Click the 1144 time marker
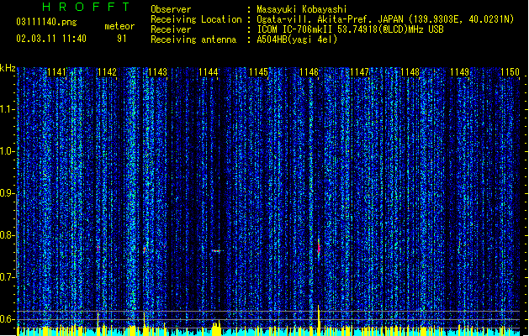The width and height of the screenshot is (529, 336). tap(209, 72)
